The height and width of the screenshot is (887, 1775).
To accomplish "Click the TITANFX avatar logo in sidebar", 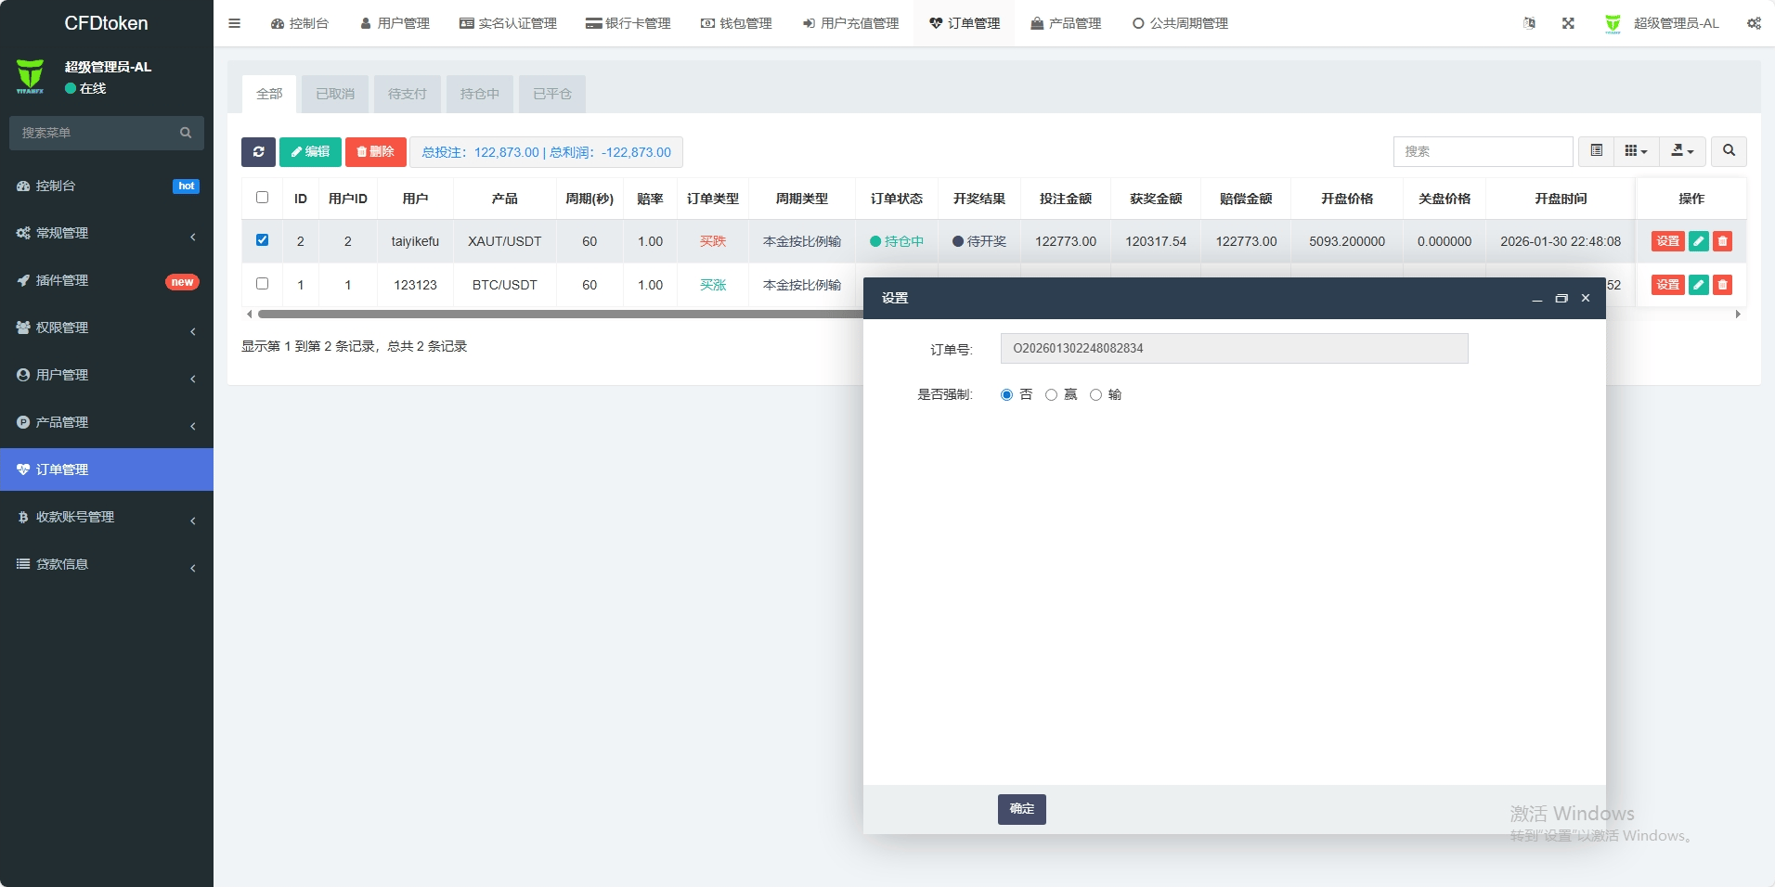I will coord(30,76).
